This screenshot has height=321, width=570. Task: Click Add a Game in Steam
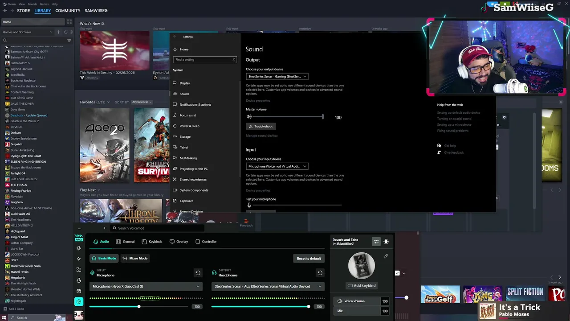coord(13,309)
